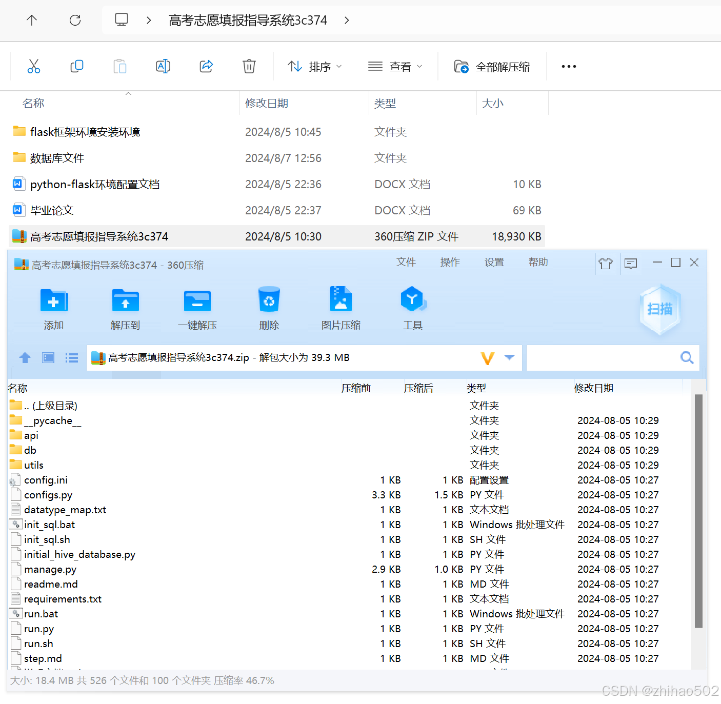This screenshot has height=704, width=721.
Task: Sort Explorer list by 类型 column header
Action: click(385, 103)
